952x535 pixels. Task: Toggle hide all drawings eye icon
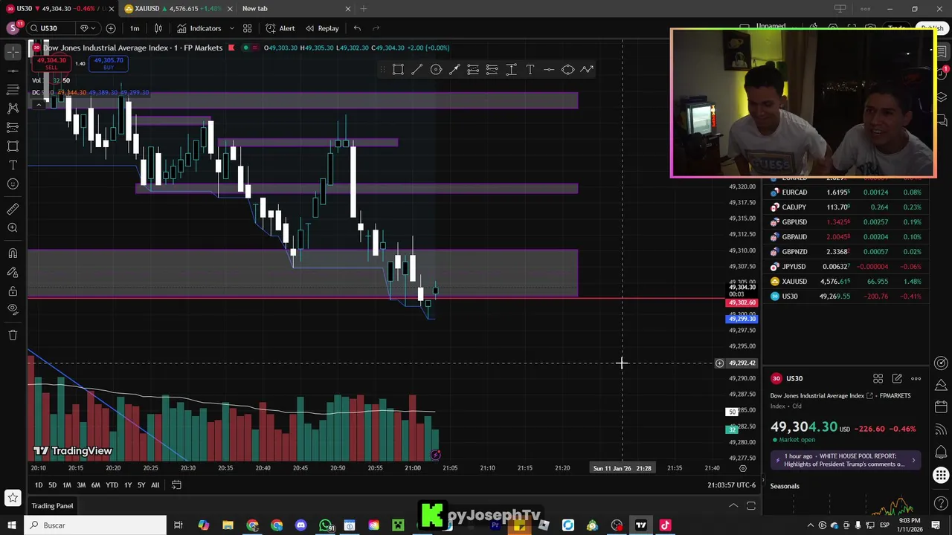click(13, 310)
